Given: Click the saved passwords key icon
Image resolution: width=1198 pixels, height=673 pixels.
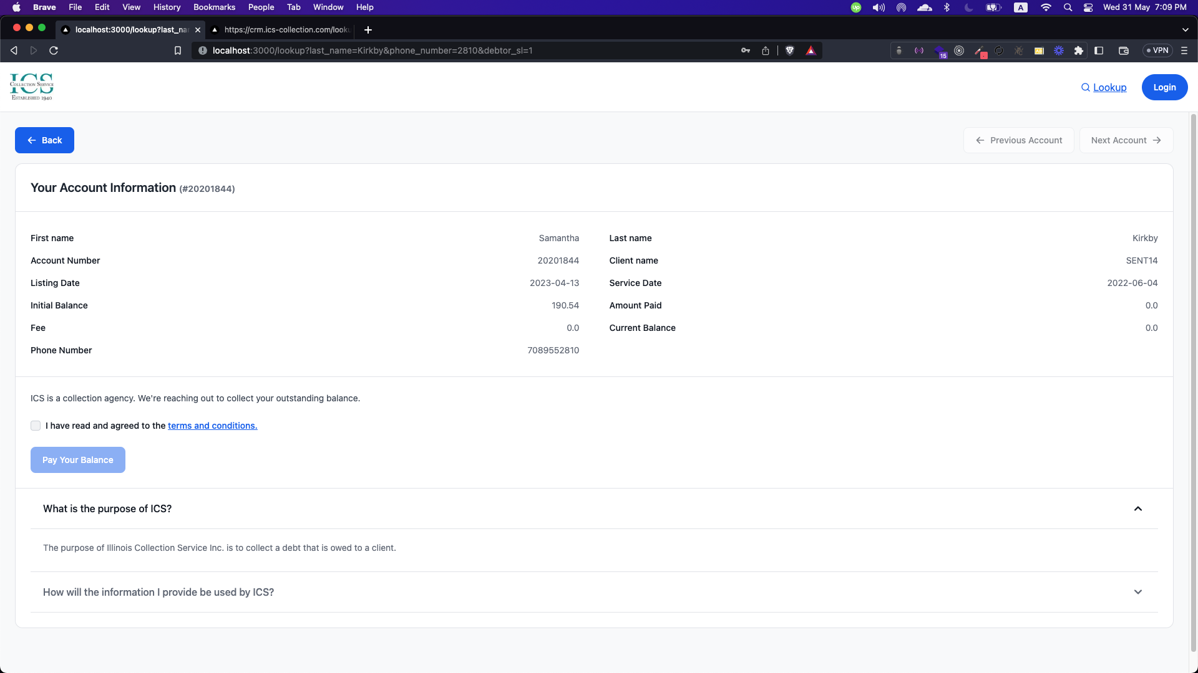Looking at the screenshot, I should point(746,50).
